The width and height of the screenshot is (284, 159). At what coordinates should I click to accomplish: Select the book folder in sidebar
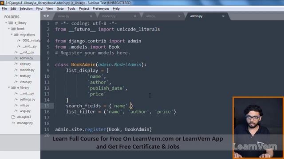(21, 29)
